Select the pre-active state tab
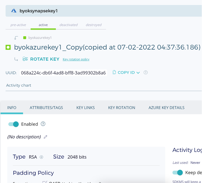This screenshot has height=183, width=202. [18, 25]
